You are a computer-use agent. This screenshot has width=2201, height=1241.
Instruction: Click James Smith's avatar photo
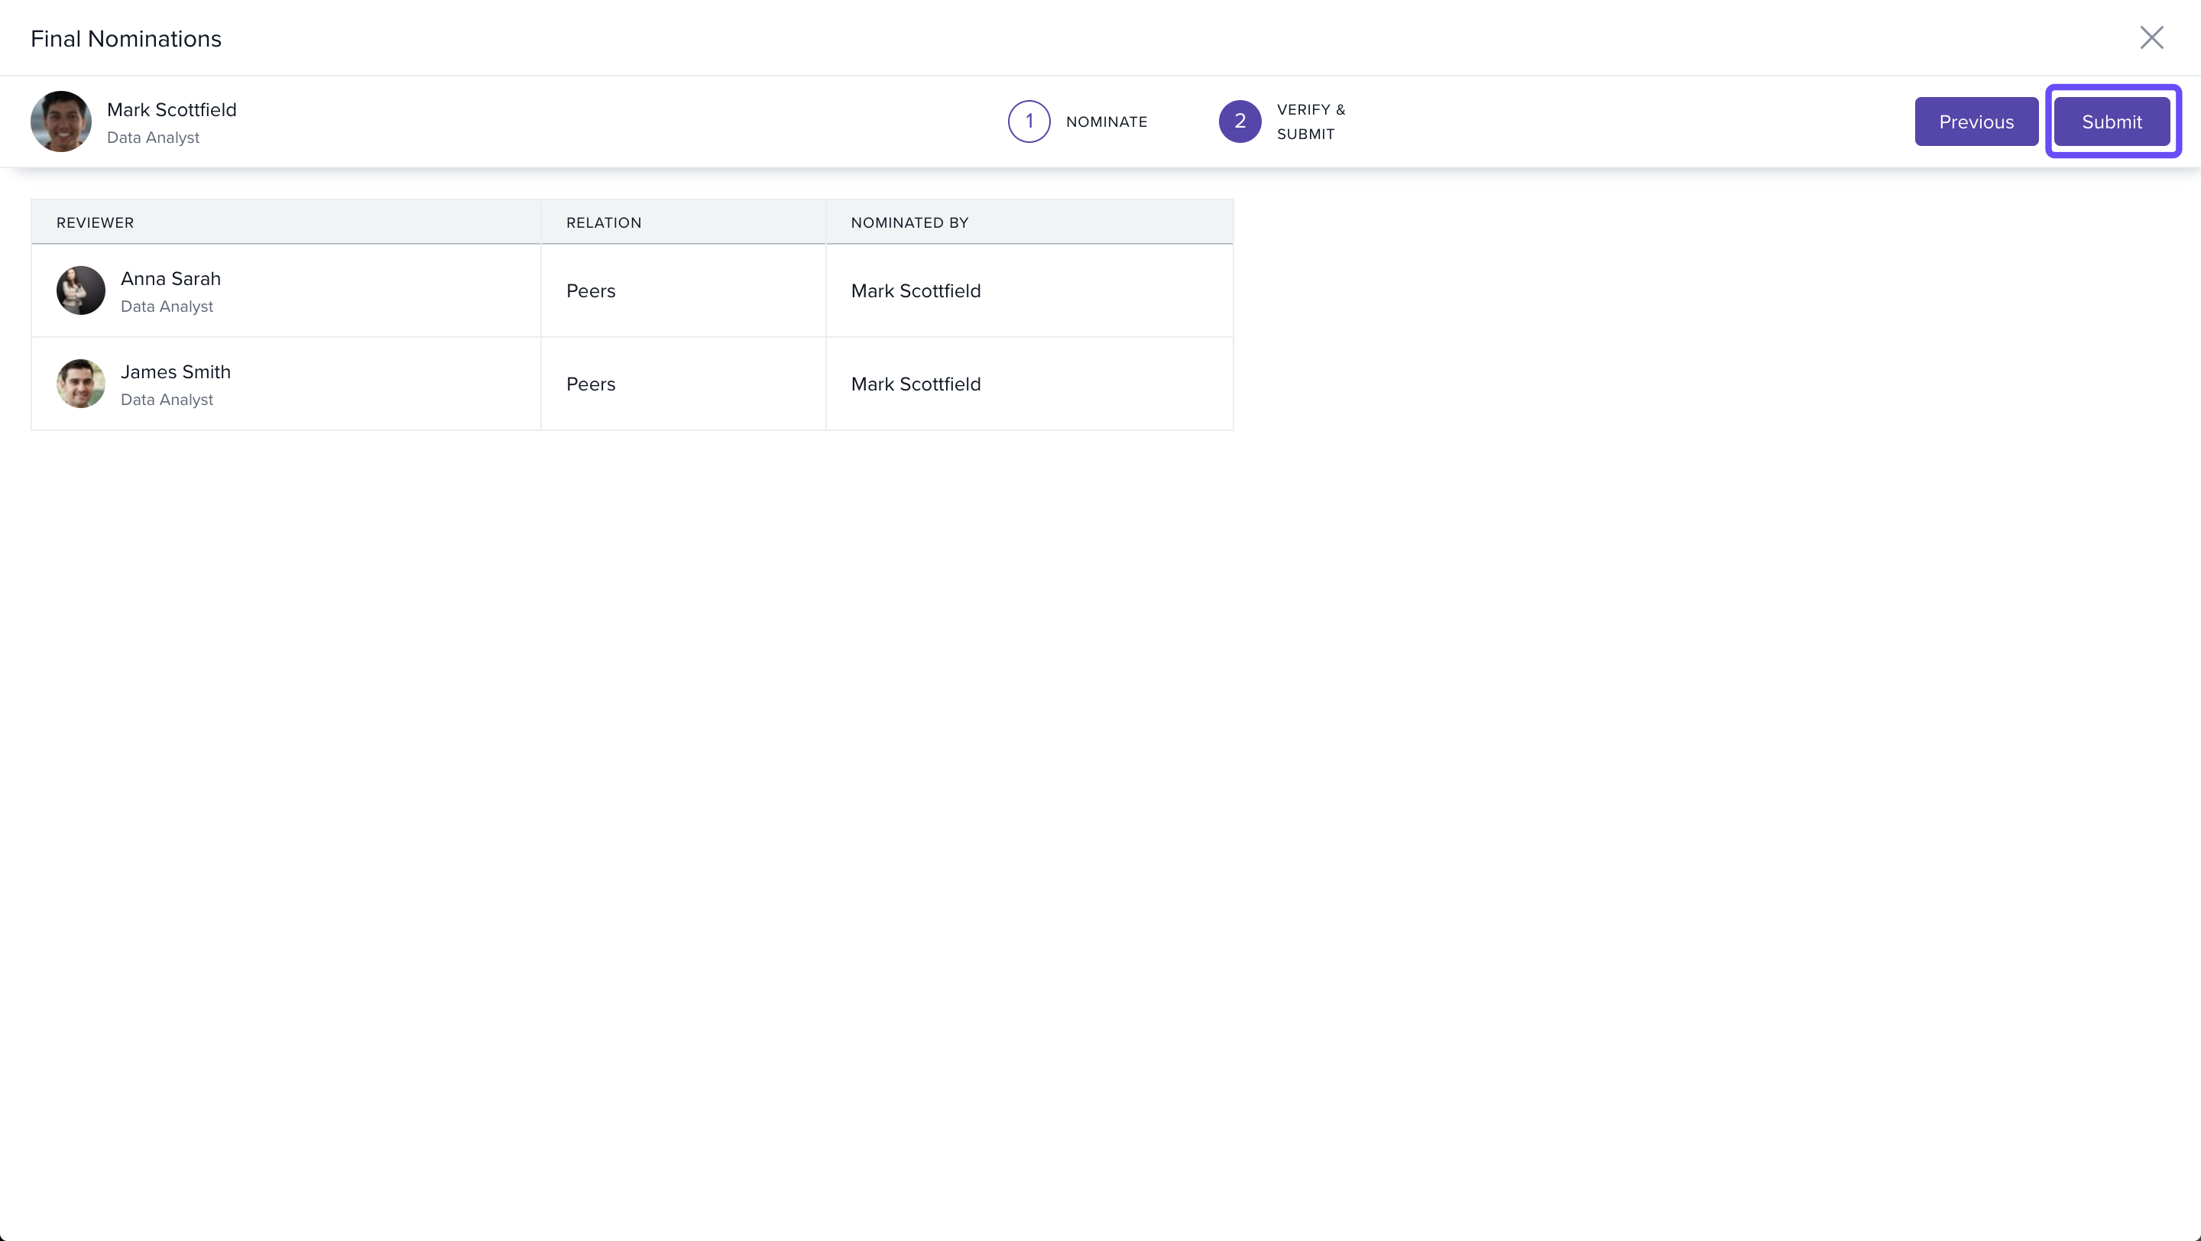[x=80, y=384]
